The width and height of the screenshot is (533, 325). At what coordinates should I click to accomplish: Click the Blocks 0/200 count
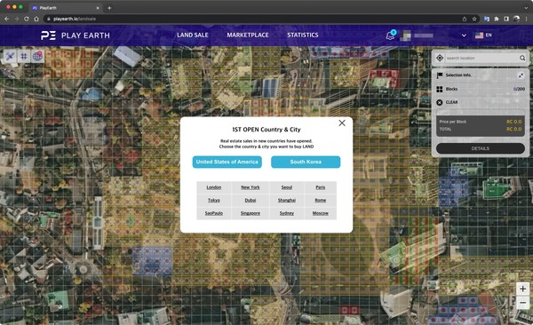pos(519,89)
